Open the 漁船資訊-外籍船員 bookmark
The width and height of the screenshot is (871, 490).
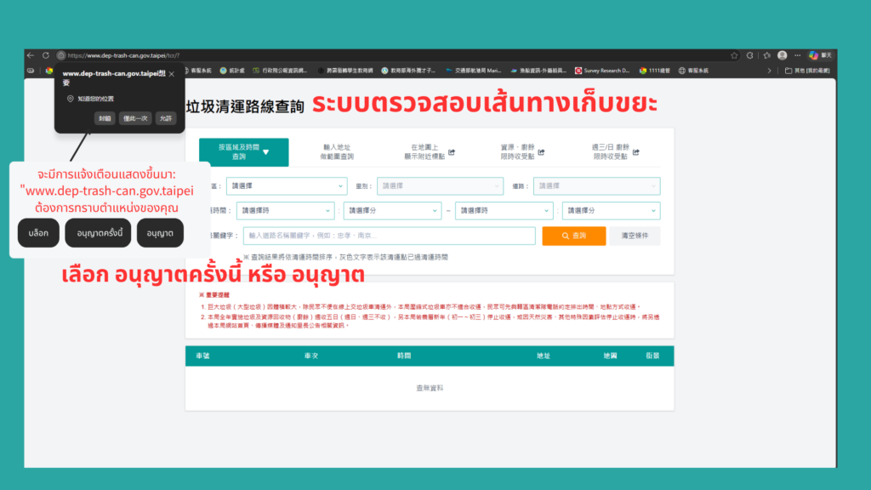pos(538,71)
